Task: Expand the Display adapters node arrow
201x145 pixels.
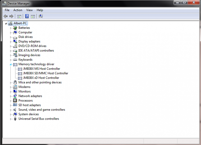Action: pos(11,42)
